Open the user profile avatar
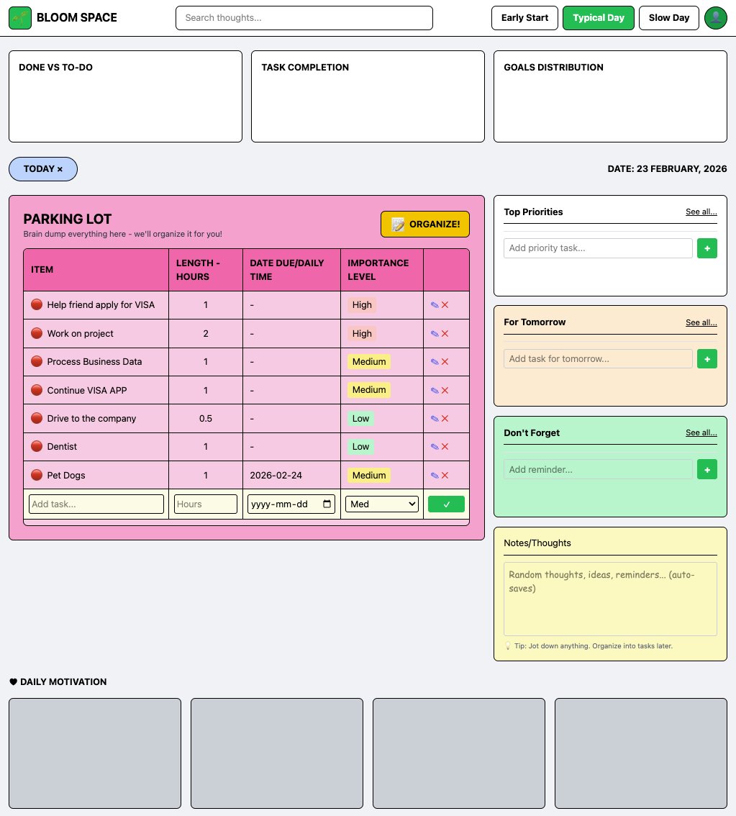 tap(715, 18)
